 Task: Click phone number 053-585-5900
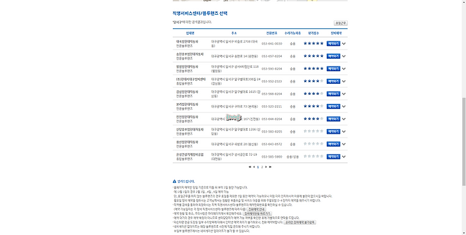point(272,157)
